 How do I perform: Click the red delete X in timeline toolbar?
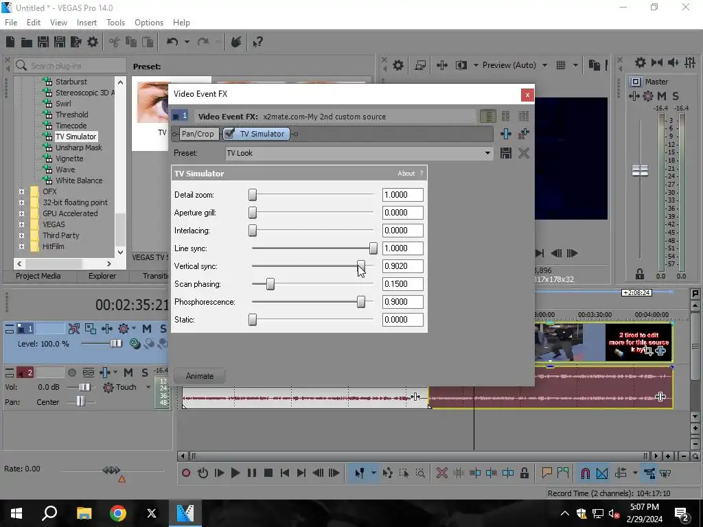coord(441,473)
